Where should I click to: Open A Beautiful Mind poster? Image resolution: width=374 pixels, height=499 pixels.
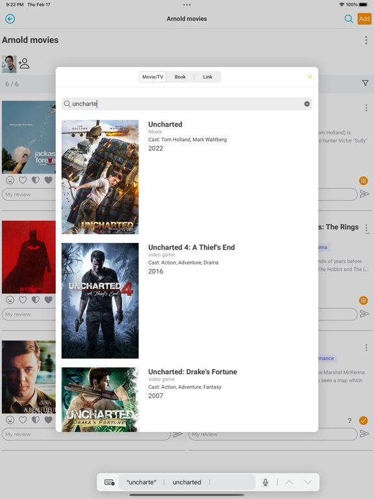coord(29,377)
